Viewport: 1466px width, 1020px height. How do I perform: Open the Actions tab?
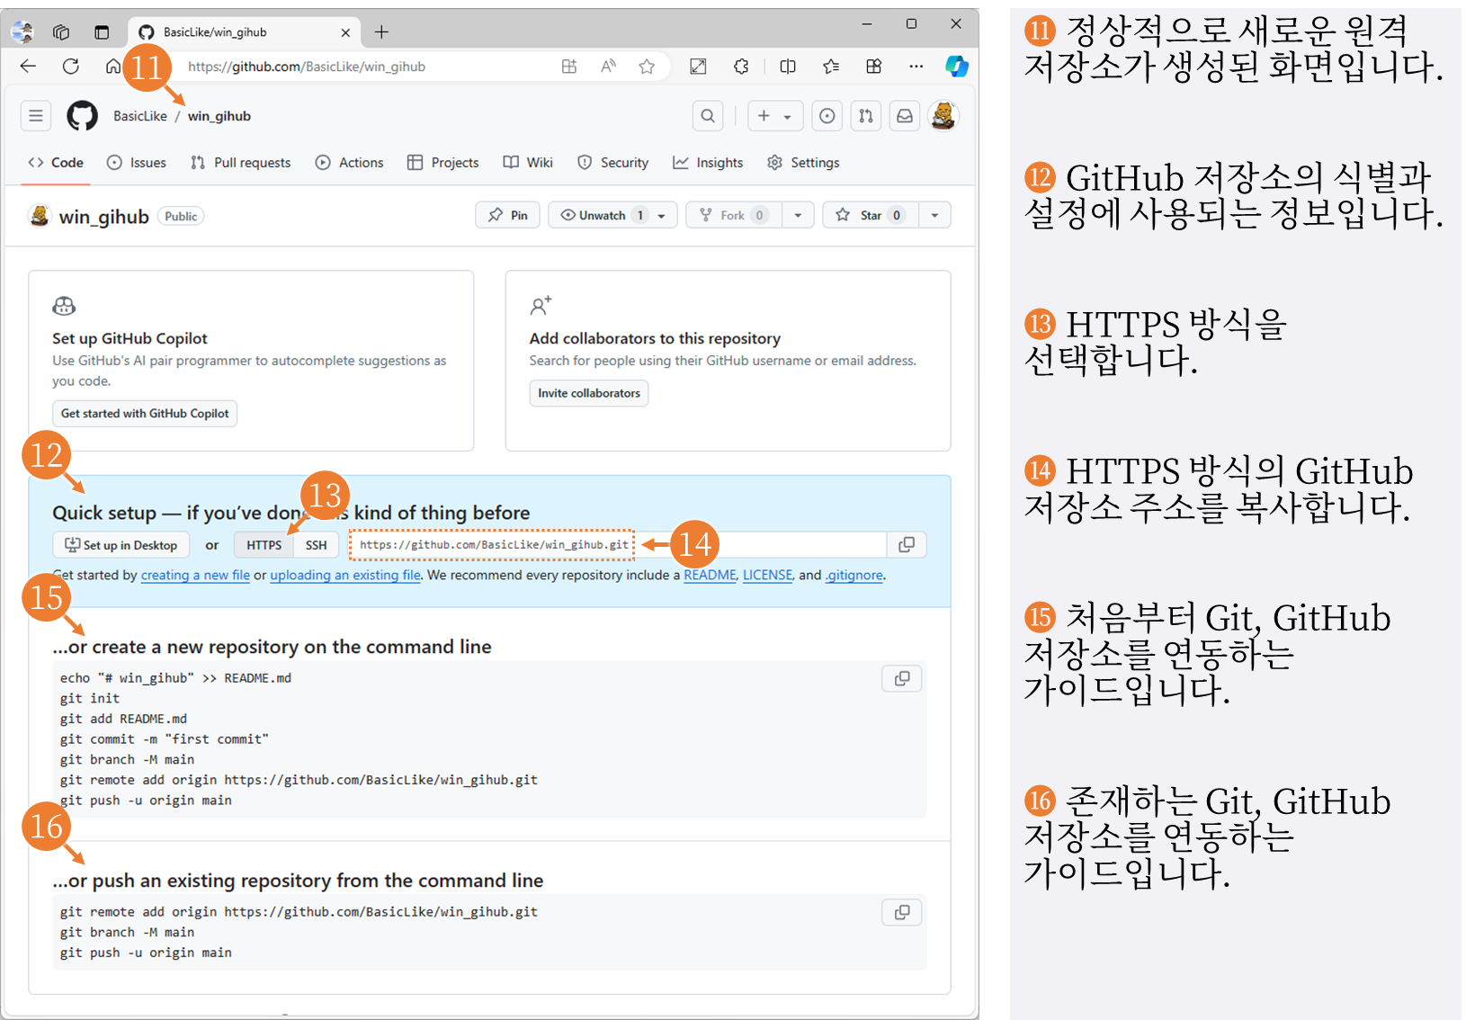(x=350, y=163)
